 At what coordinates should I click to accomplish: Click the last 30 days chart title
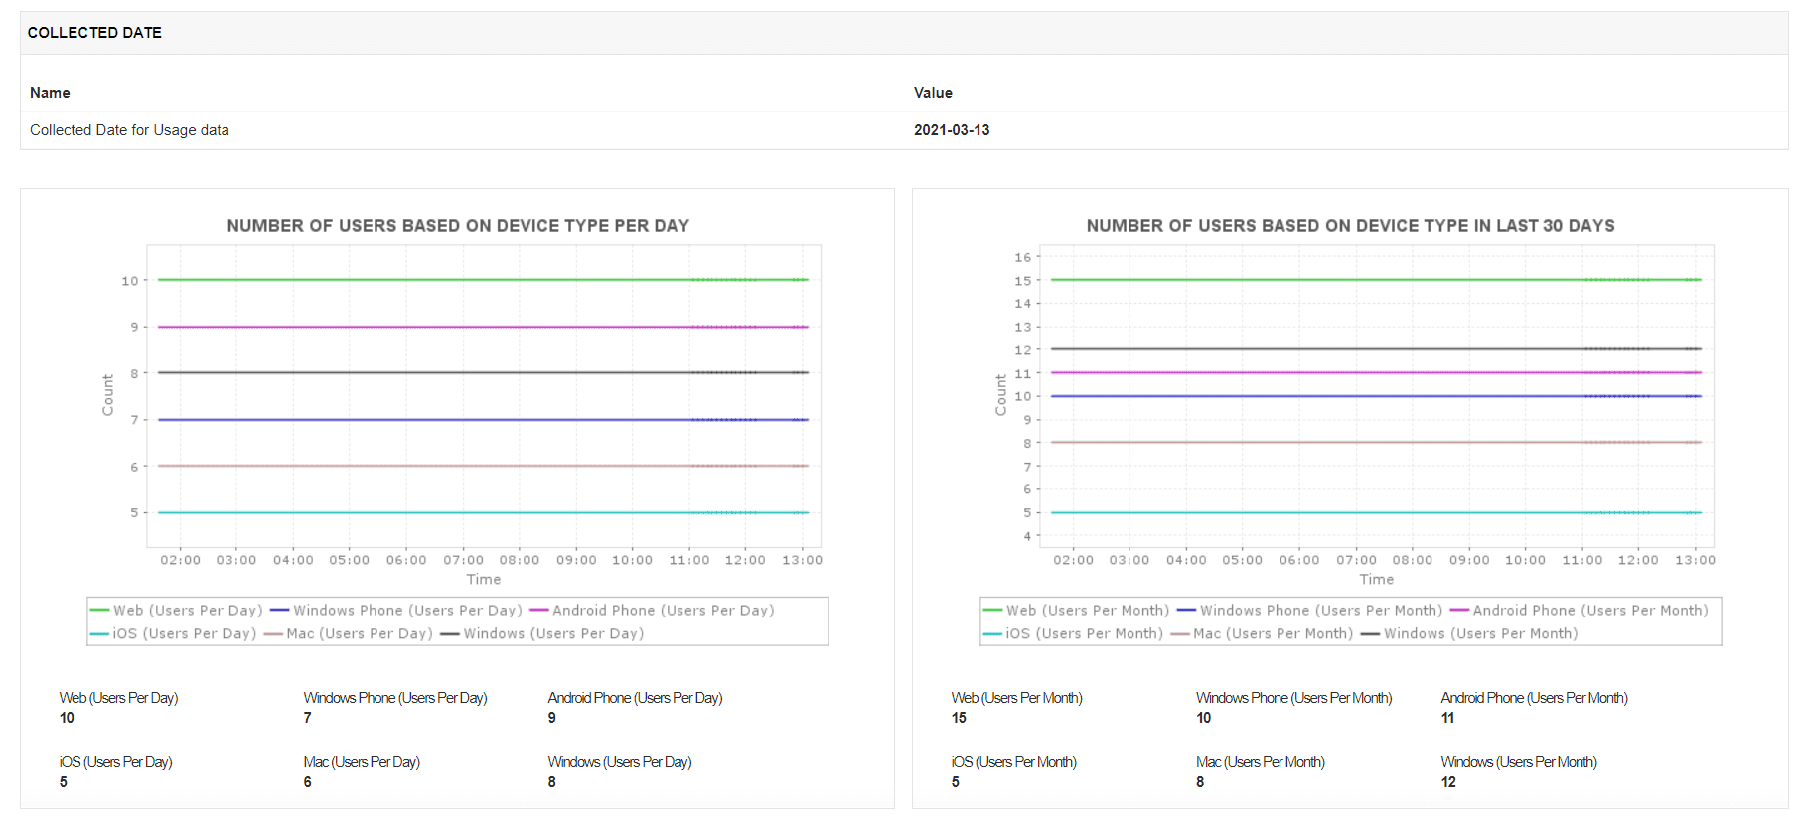1350,226
